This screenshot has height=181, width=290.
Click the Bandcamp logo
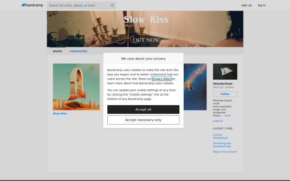32,5
